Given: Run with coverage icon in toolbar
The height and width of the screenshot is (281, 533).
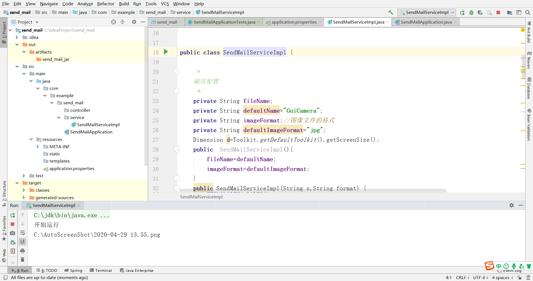Looking at the screenshot, I should pos(480,12).
